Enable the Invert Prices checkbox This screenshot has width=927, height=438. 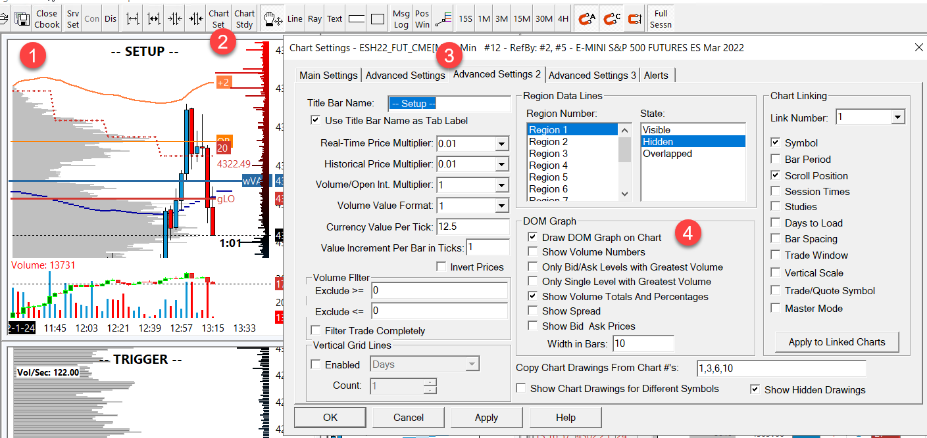[x=441, y=267]
